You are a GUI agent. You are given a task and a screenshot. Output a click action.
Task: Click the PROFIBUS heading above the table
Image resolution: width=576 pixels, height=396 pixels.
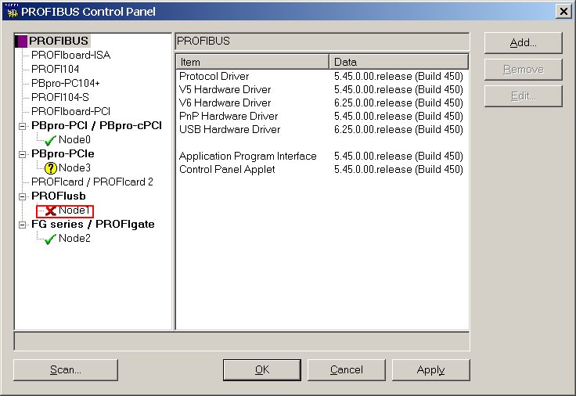pyautogui.click(x=203, y=41)
